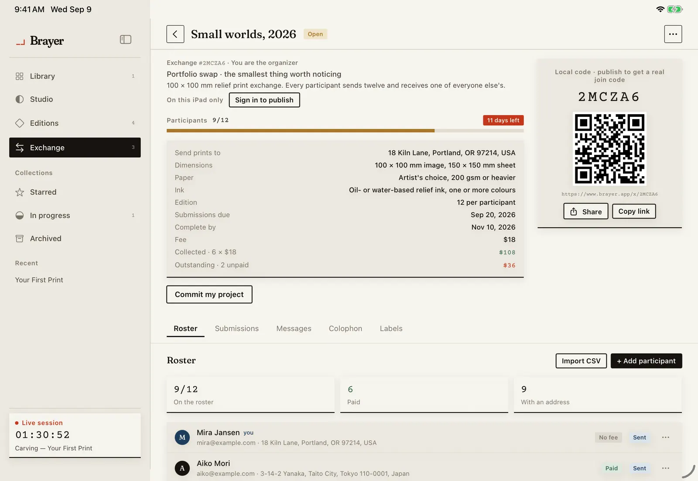The image size is (698, 481).
Task: Click the Paid count stat card
Action: [x=424, y=395]
